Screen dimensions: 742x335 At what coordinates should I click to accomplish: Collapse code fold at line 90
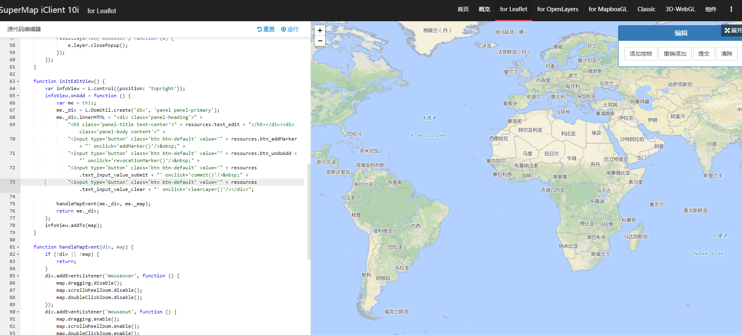18,312
